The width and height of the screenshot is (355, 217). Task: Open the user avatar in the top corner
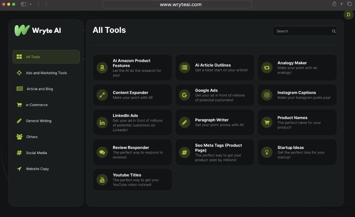348,14
